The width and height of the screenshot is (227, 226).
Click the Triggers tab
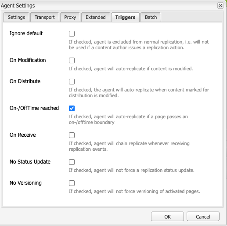click(125, 17)
